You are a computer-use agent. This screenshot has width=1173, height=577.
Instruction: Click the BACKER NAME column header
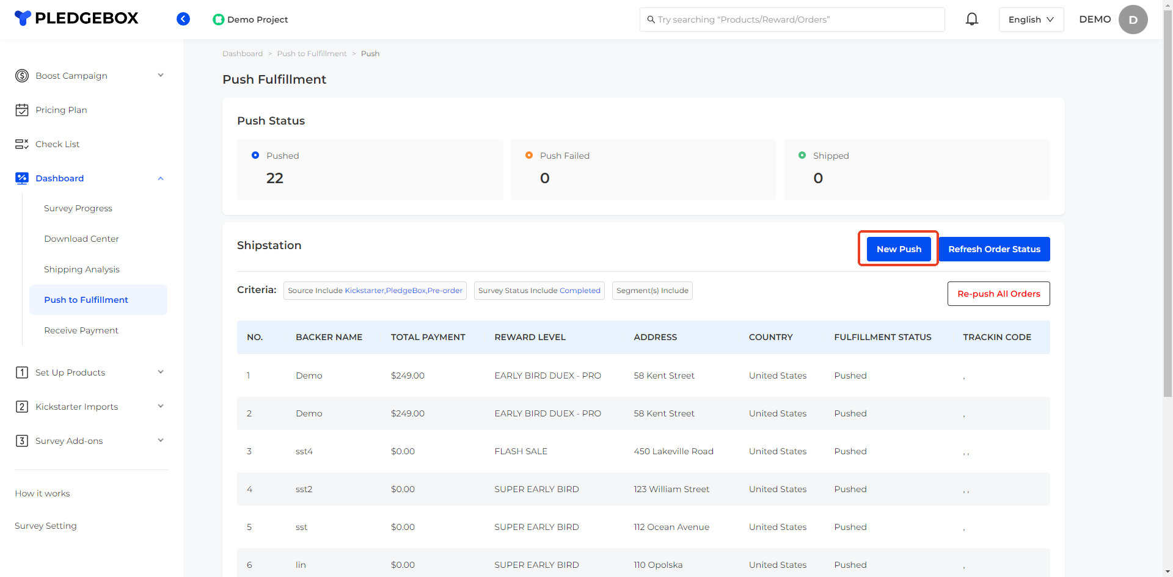(x=329, y=337)
